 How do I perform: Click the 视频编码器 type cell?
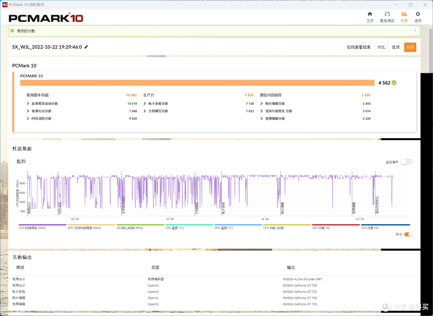156,279
